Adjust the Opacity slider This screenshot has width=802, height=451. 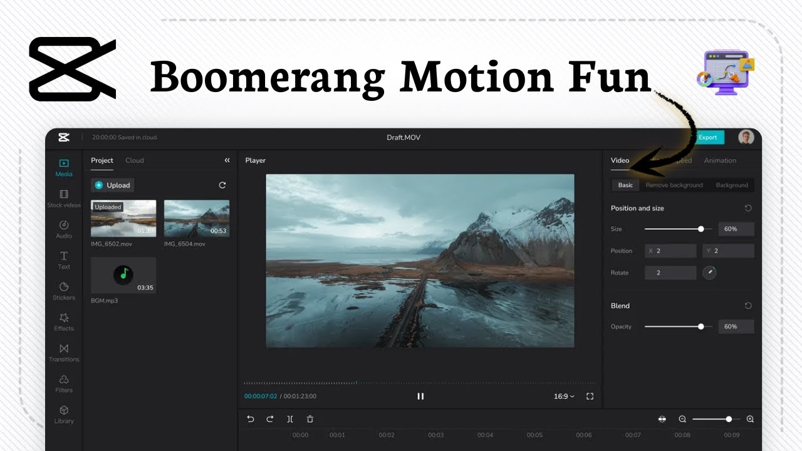click(677, 326)
